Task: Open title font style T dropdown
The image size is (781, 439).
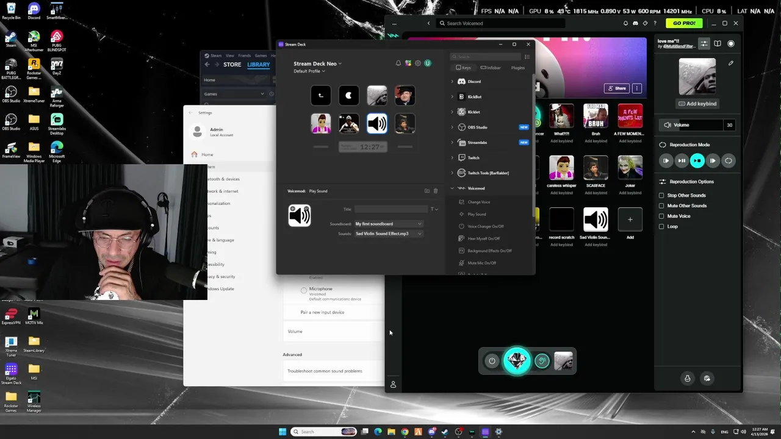Action: (x=434, y=209)
